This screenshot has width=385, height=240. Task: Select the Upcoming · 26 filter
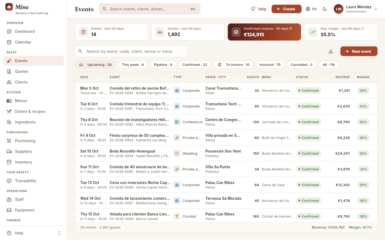(x=95, y=65)
